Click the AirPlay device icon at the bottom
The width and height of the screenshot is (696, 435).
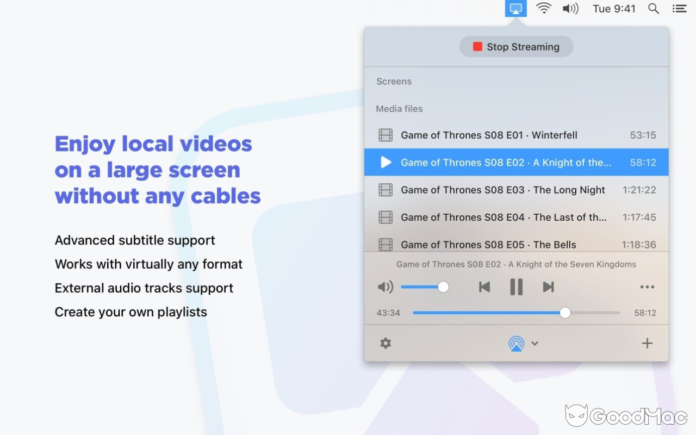click(x=516, y=343)
